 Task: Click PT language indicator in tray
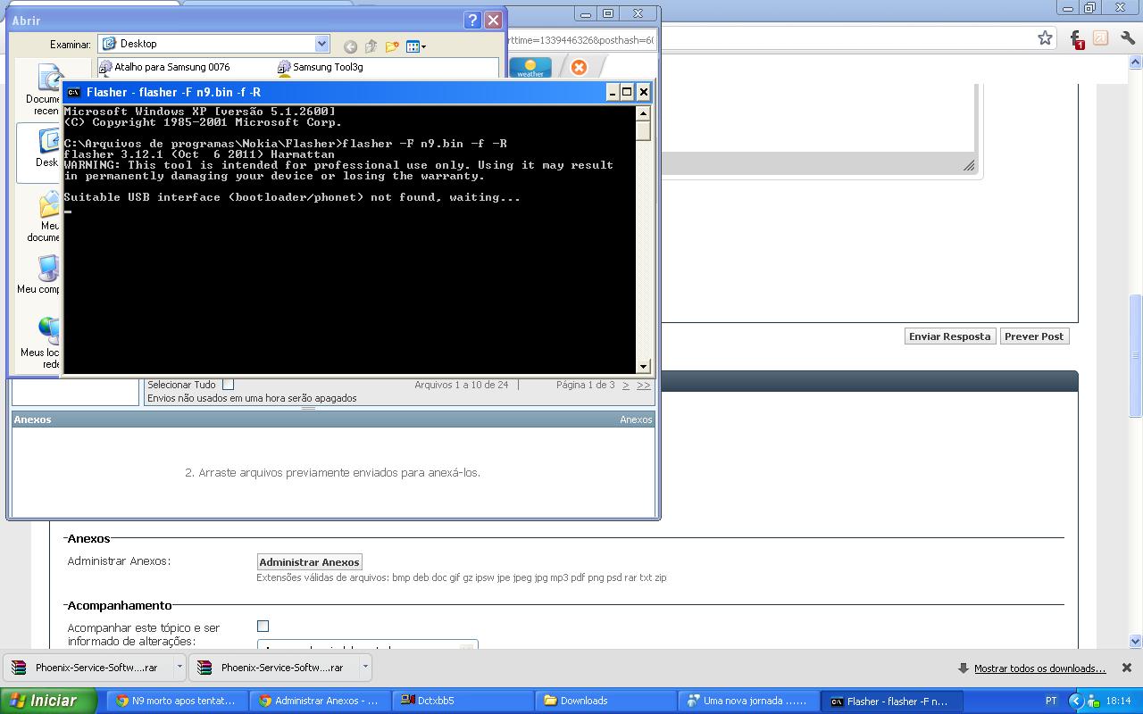[x=1051, y=701]
